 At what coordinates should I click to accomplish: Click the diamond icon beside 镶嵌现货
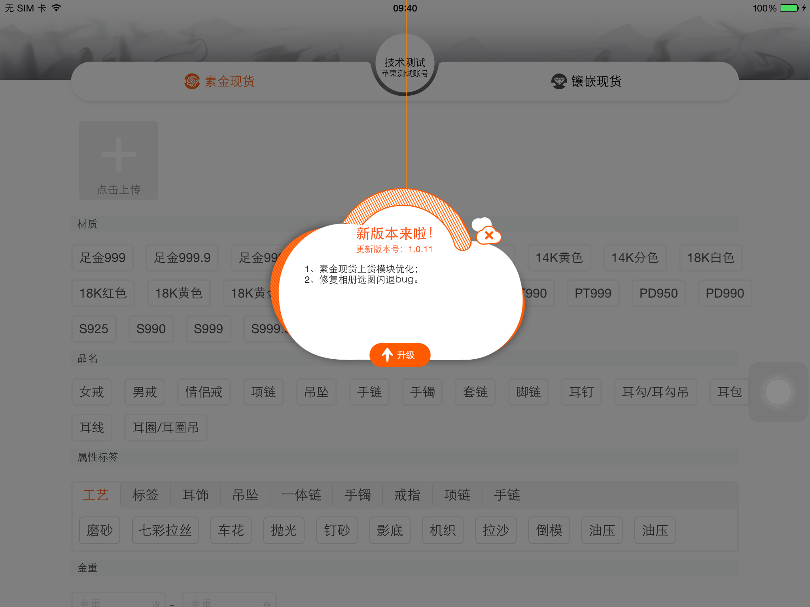point(559,81)
